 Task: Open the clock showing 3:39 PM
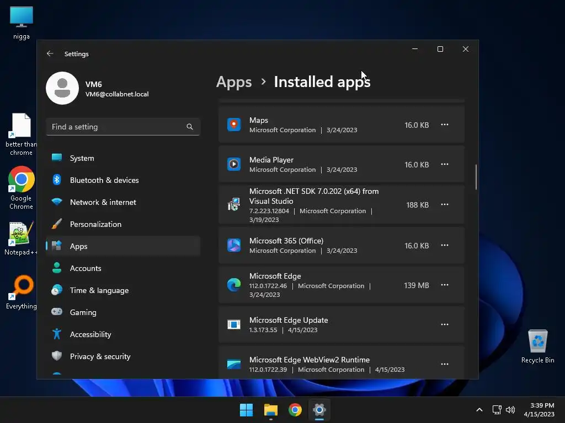pyautogui.click(x=539, y=410)
